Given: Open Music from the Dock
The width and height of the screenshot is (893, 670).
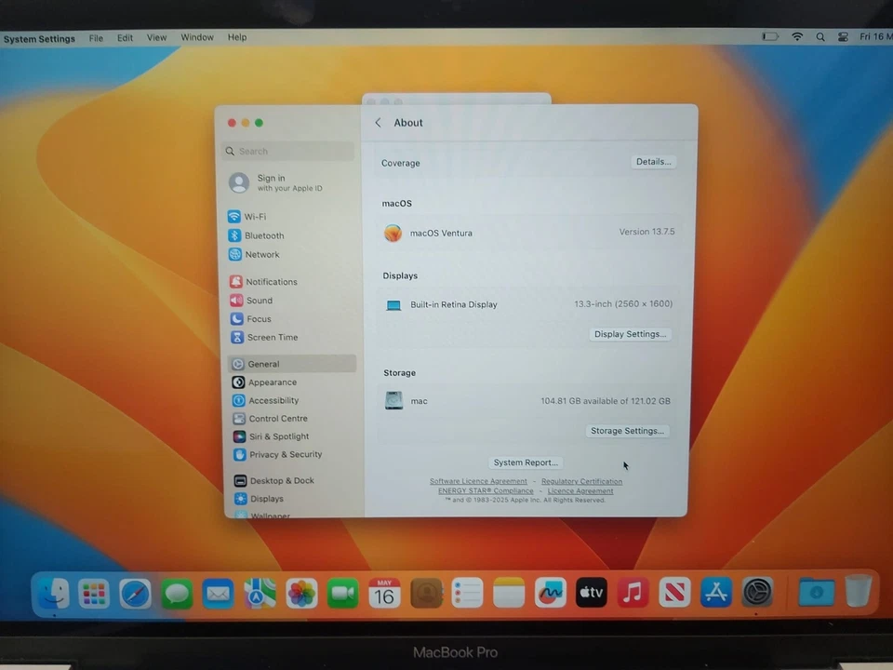Looking at the screenshot, I should pyautogui.click(x=633, y=592).
